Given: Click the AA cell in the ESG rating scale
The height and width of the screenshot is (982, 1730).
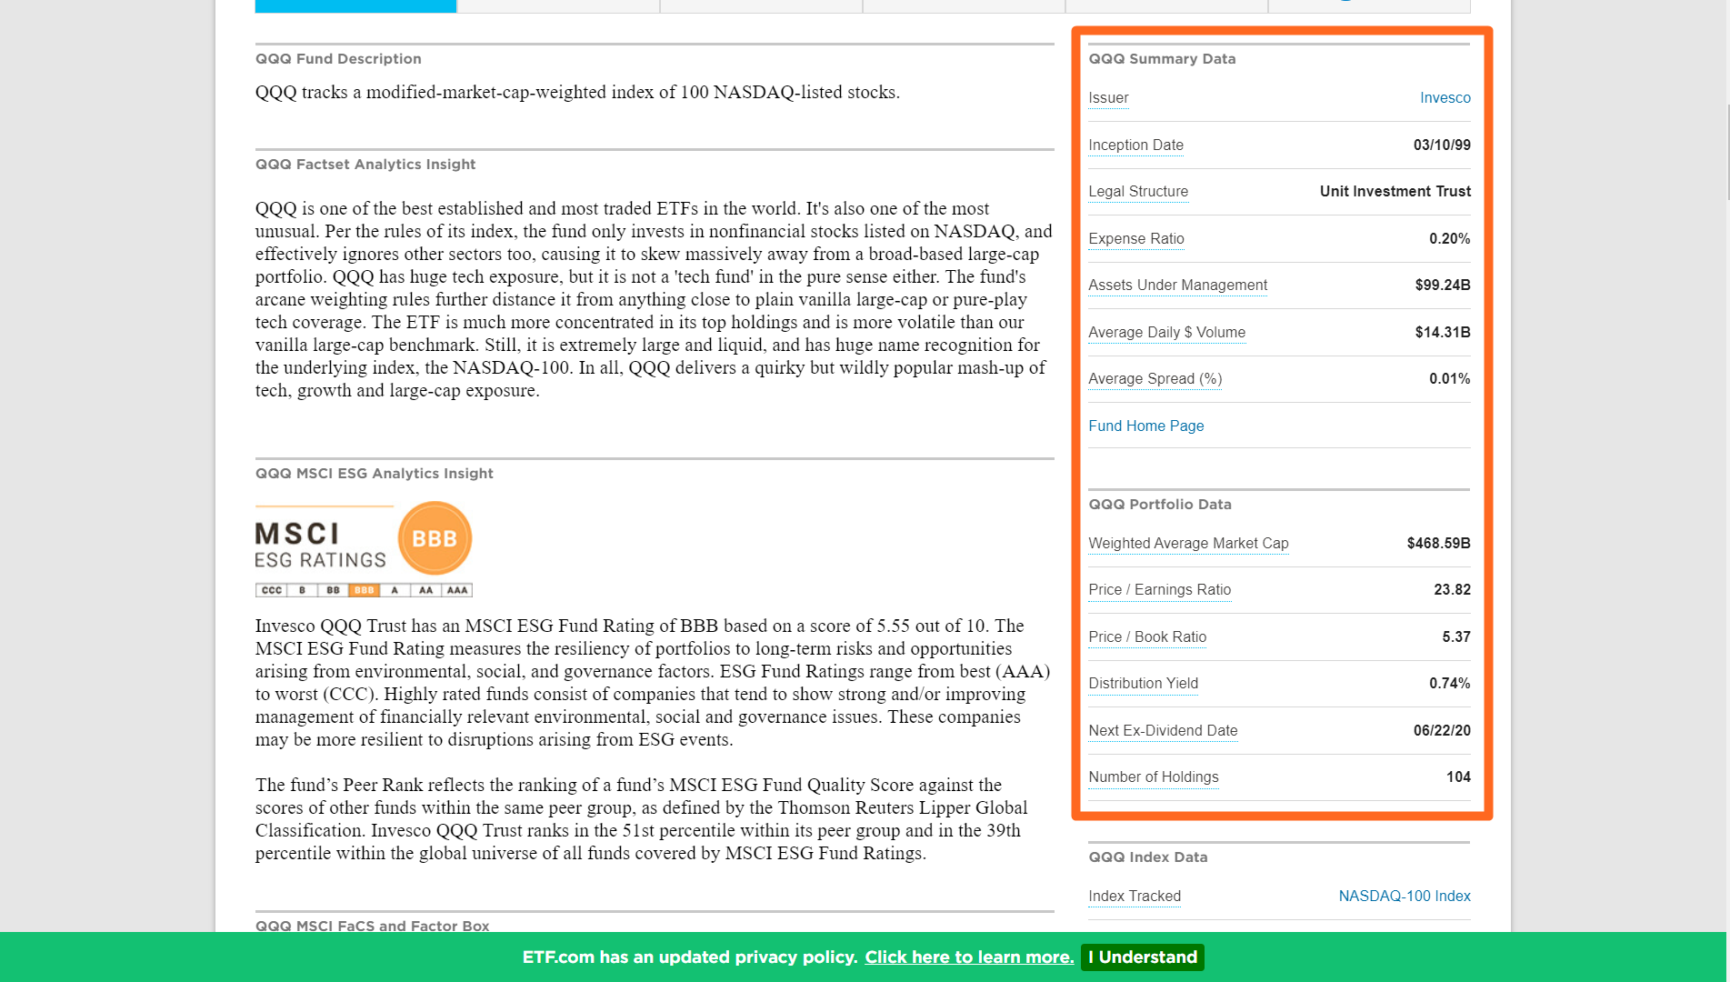Looking at the screenshot, I should coord(425,590).
